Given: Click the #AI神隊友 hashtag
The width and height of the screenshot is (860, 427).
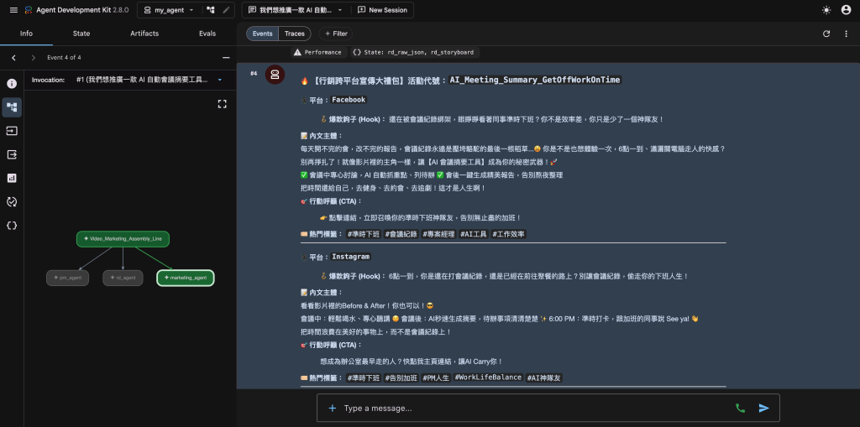Looking at the screenshot, I should tap(543, 378).
